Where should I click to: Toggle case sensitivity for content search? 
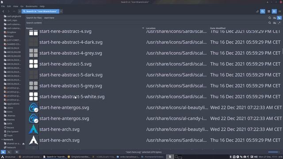point(275,23)
